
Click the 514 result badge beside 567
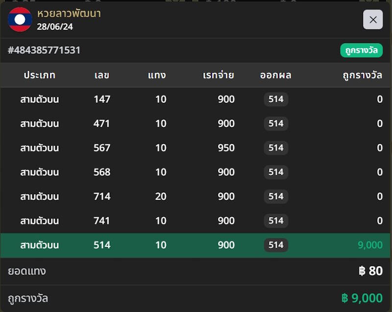(x=276, y=148)
